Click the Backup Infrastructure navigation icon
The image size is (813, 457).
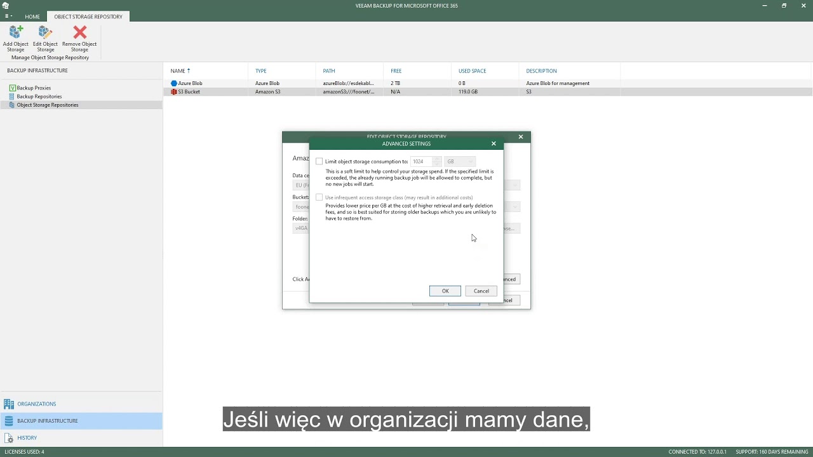click(x=9, y=421)
